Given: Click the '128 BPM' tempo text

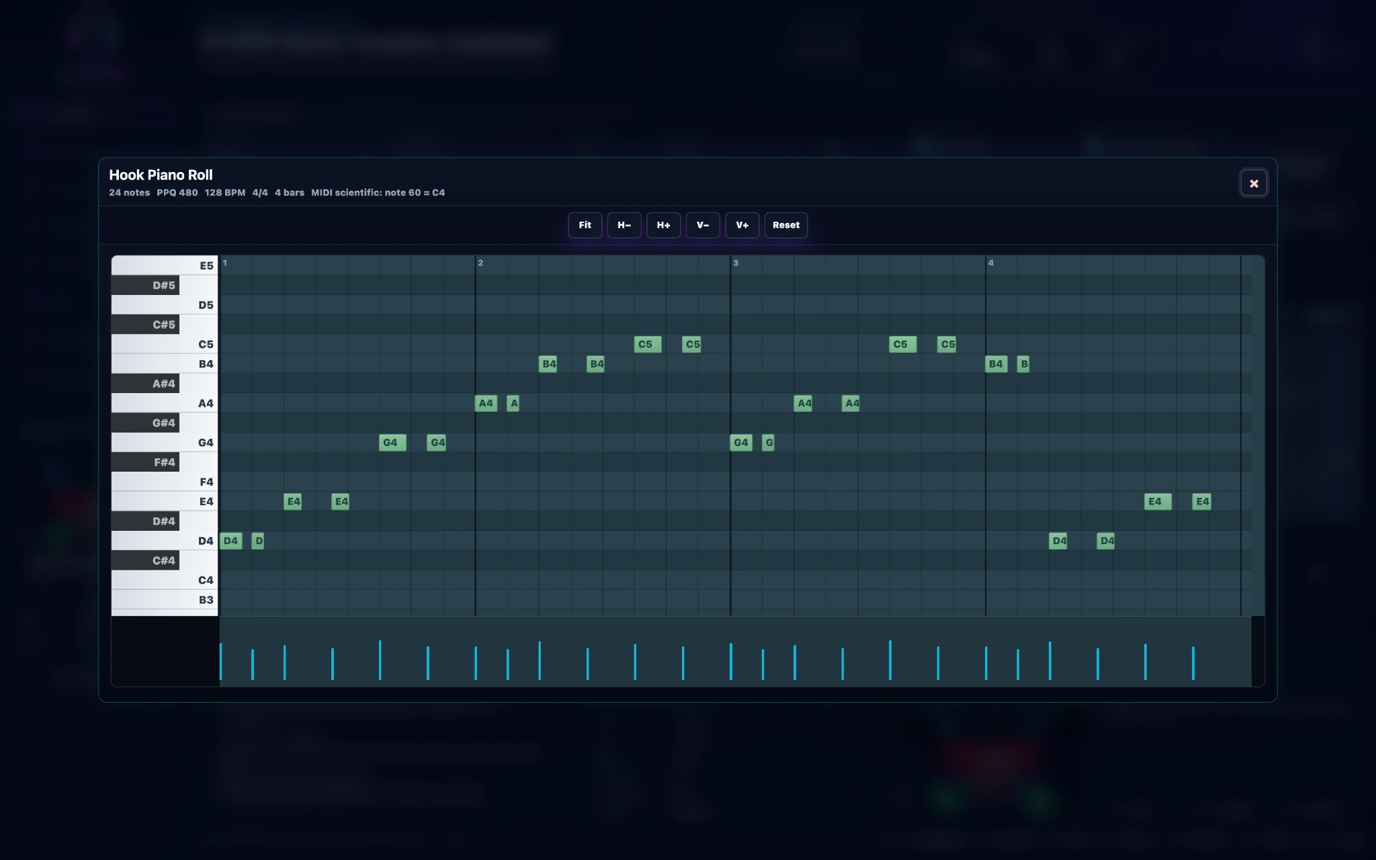Looking at the screenshot, I should point(225,192).
